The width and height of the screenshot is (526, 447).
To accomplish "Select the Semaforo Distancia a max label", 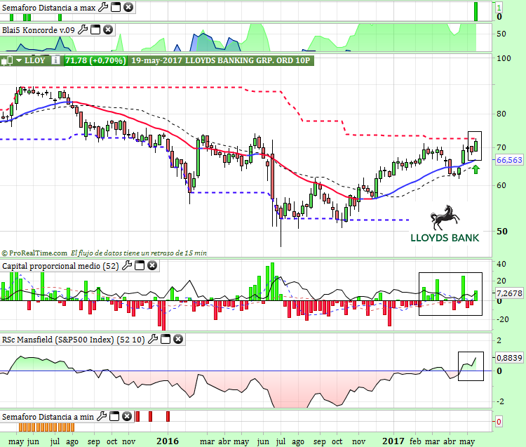I will coord(49,8).
